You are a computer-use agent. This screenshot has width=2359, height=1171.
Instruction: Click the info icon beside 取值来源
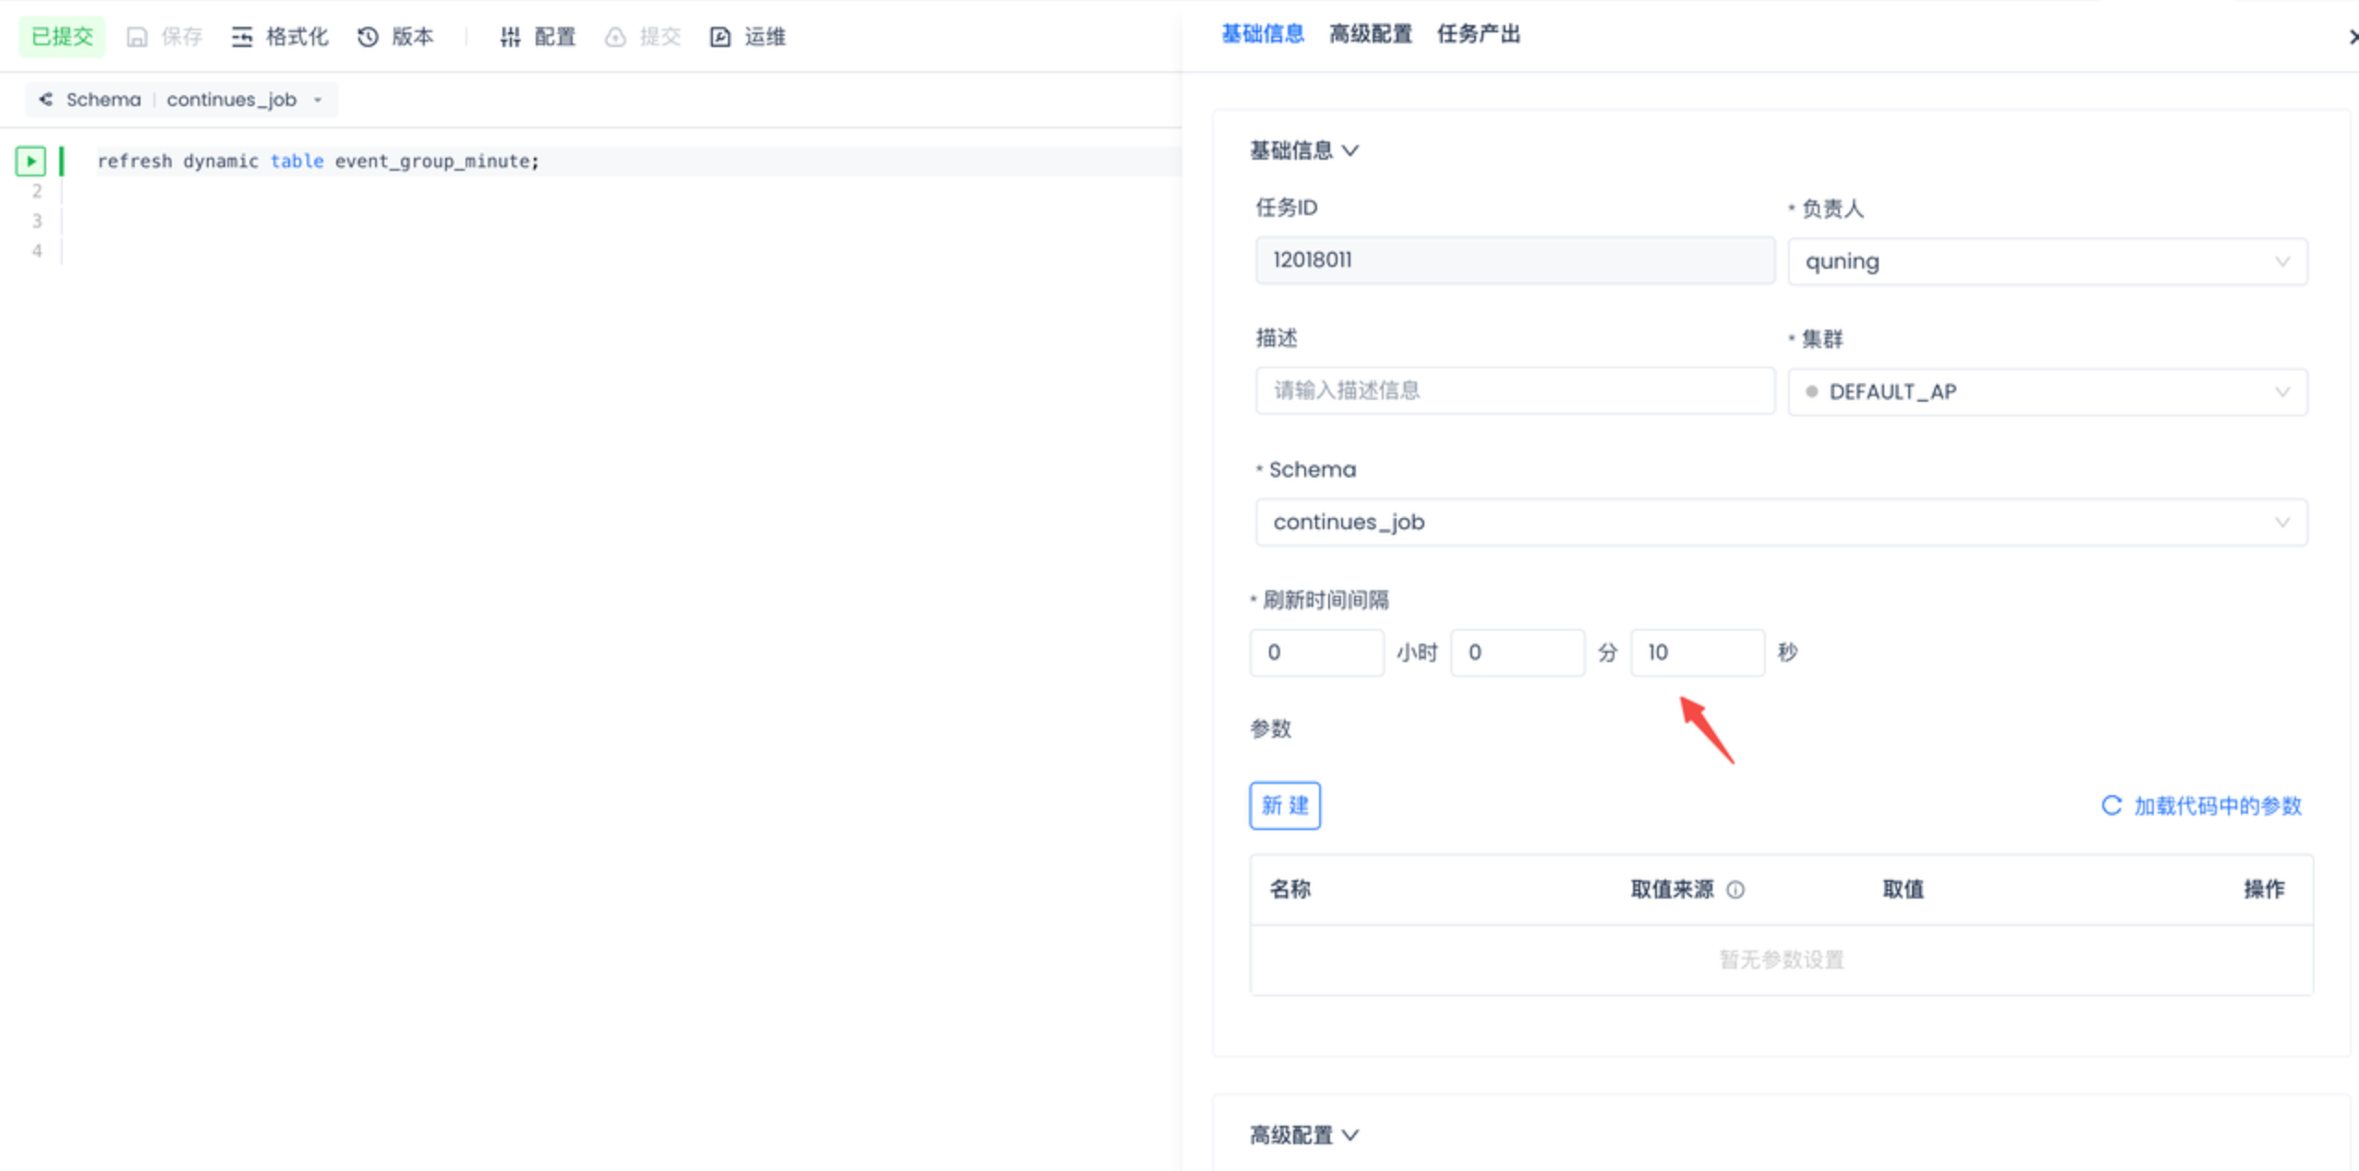[1736, 889]
